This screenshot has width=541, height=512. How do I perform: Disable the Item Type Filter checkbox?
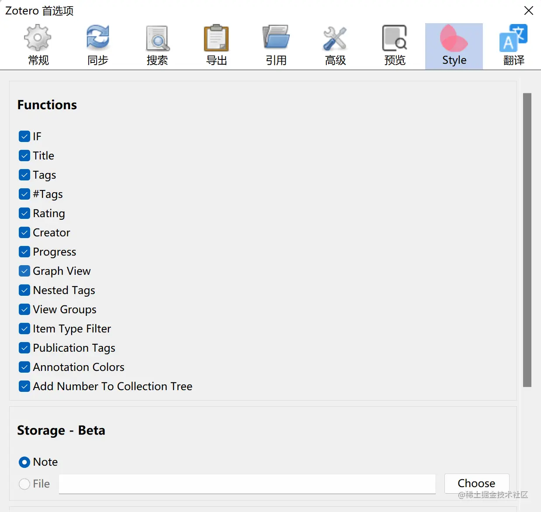[x=24, y=329]
